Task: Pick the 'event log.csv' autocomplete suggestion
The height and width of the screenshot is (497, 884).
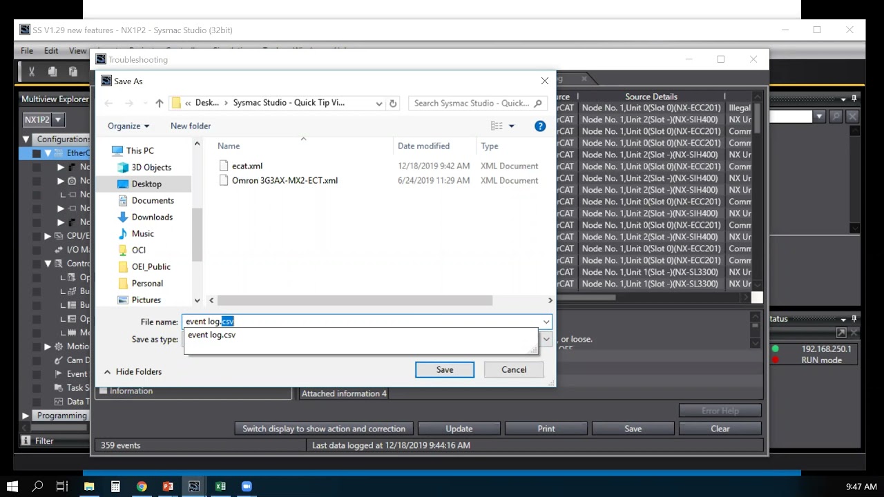Action: (x=211, y=335)
